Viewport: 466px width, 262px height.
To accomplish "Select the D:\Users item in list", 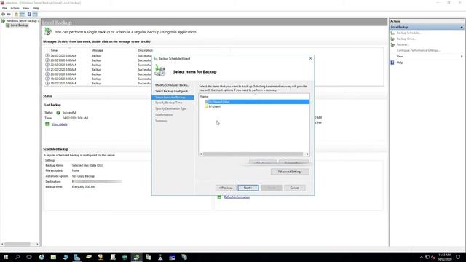I will point(214,106).
